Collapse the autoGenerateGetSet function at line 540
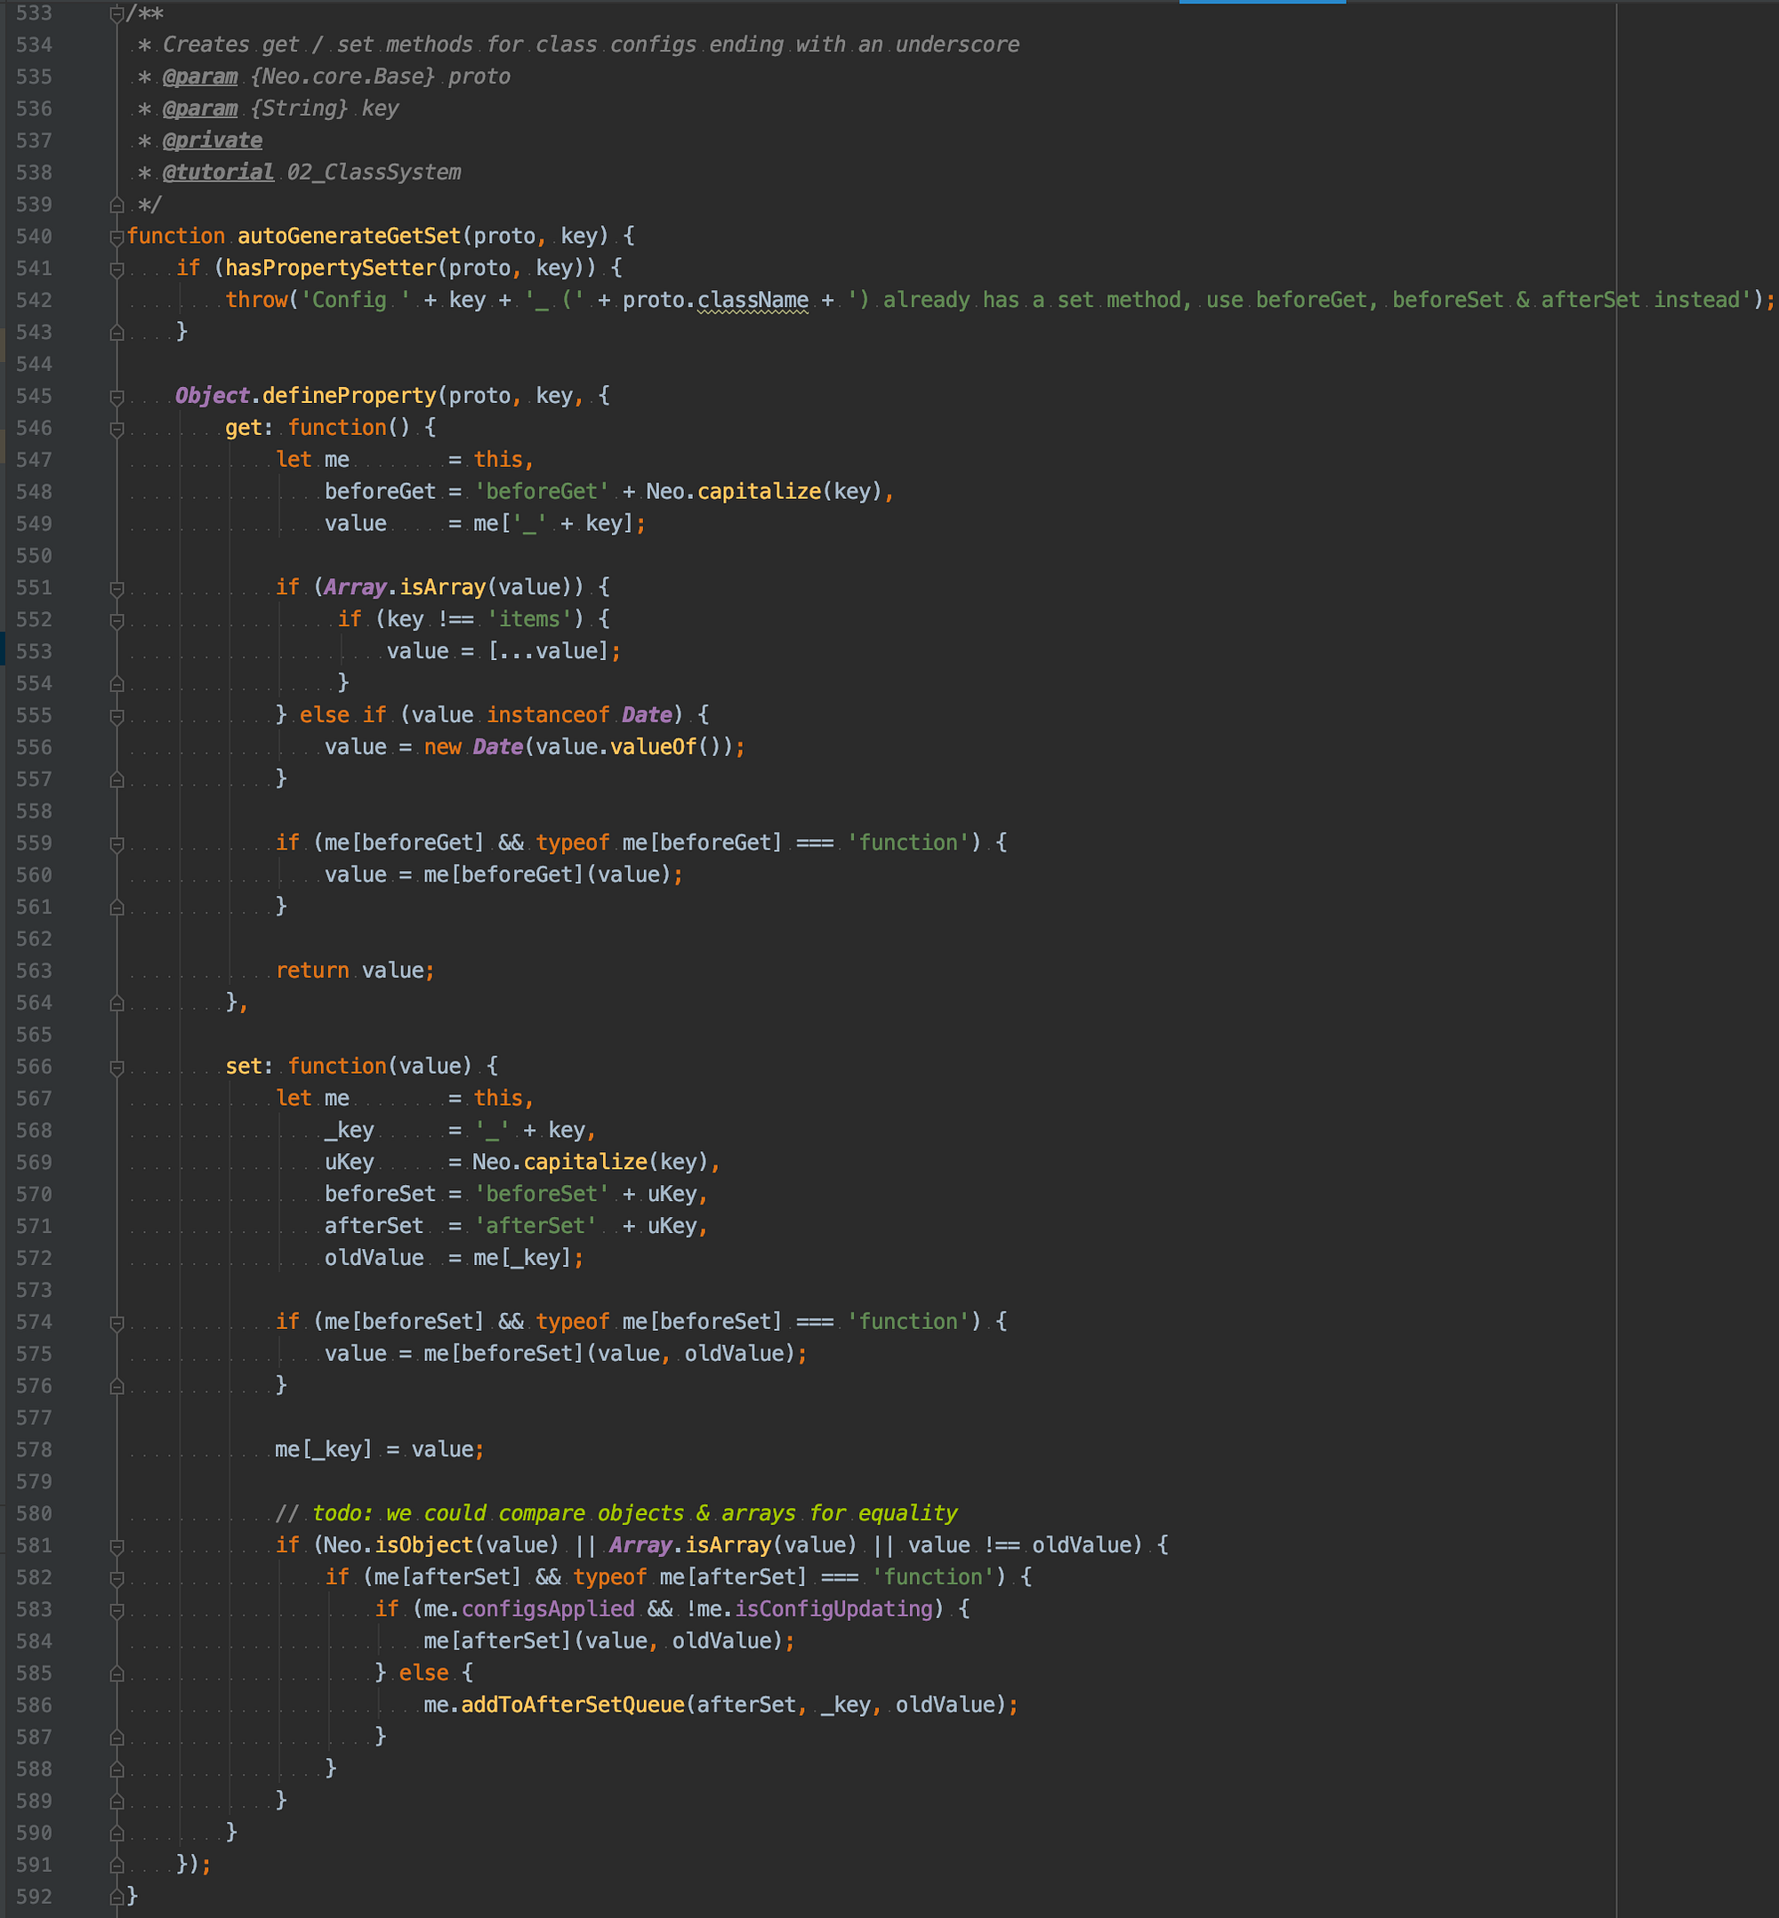1779x1918 pixels. [116, 236]
